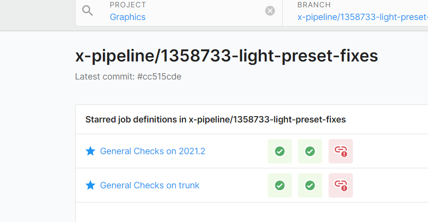Click the Graphics project name
This screenshot has height=222, width=428.
tap(127, 17)
